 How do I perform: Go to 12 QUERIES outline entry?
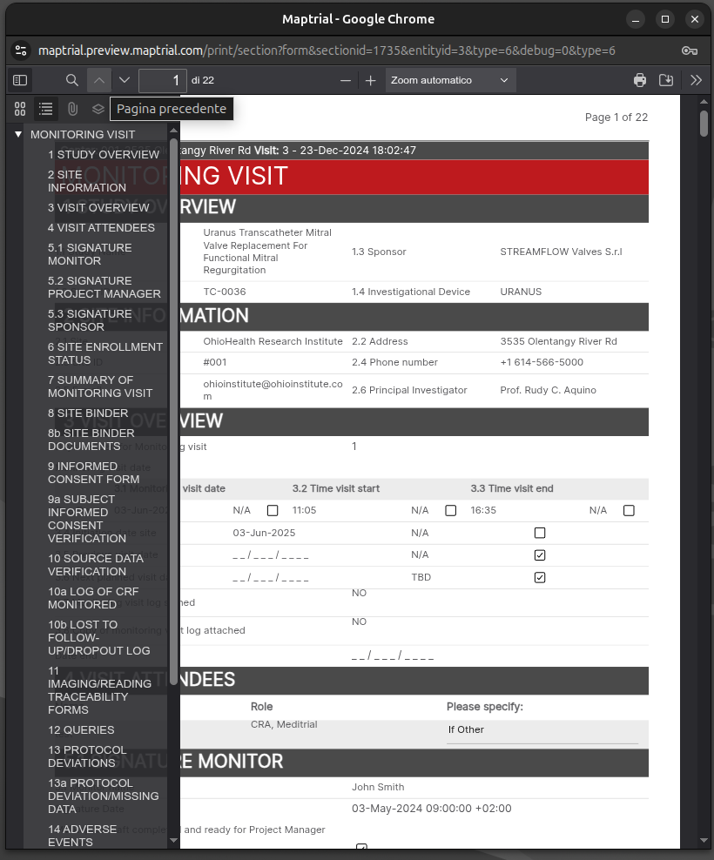tap(81, 730)
